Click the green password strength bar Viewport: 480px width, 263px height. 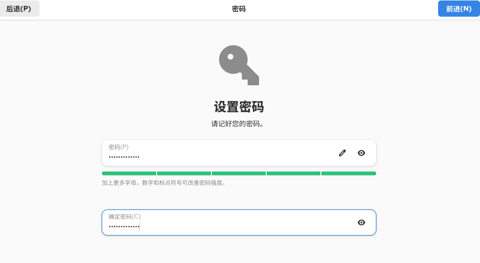[x=239, y=173]
